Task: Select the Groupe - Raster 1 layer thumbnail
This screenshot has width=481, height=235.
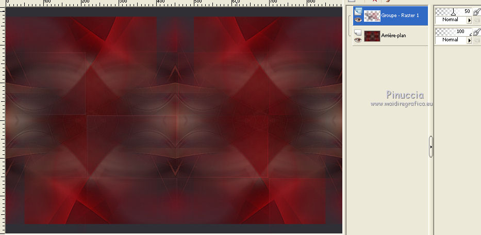Action: (372, 15)
